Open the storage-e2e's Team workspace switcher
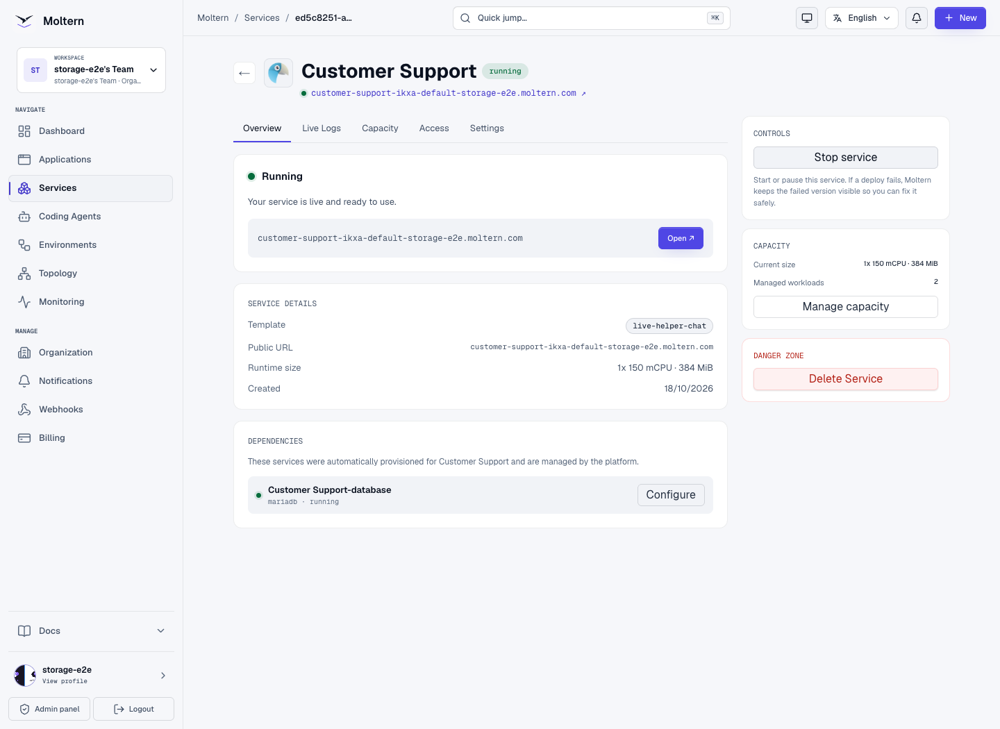Image resolution: width=1000 pixels, height=729 pixels. click(x=91, y=70)
